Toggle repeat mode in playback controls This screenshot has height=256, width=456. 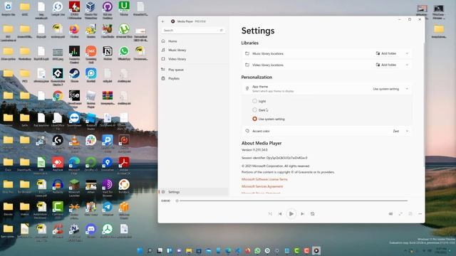point(313,214)
